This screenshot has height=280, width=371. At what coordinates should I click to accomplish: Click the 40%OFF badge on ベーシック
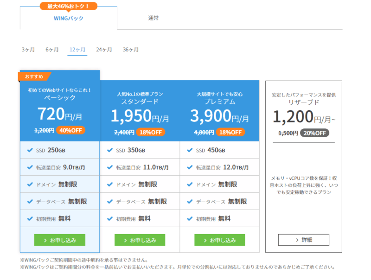pyautogui.click(x=71, y=130)
